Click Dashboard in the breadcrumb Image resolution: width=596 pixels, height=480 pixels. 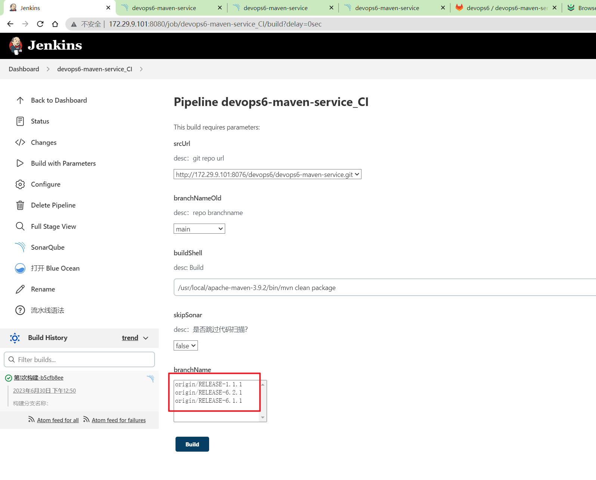(24, 69)
